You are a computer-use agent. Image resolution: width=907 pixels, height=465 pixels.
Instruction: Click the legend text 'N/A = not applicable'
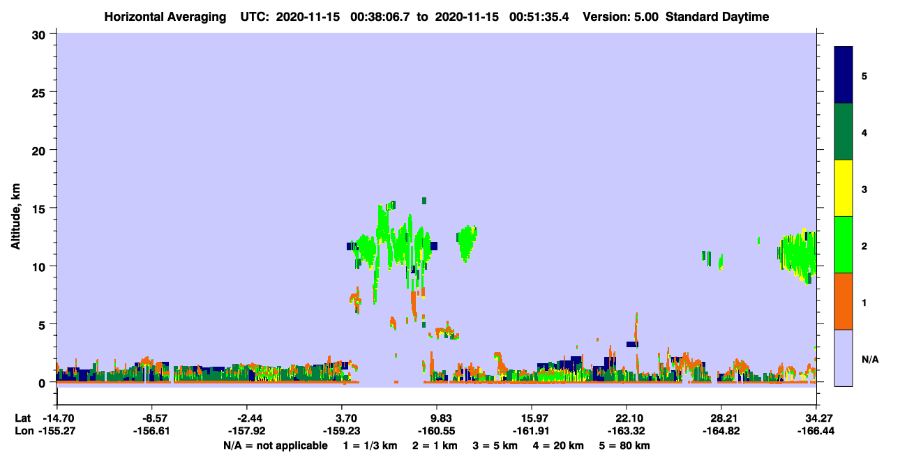pos(275,445)
